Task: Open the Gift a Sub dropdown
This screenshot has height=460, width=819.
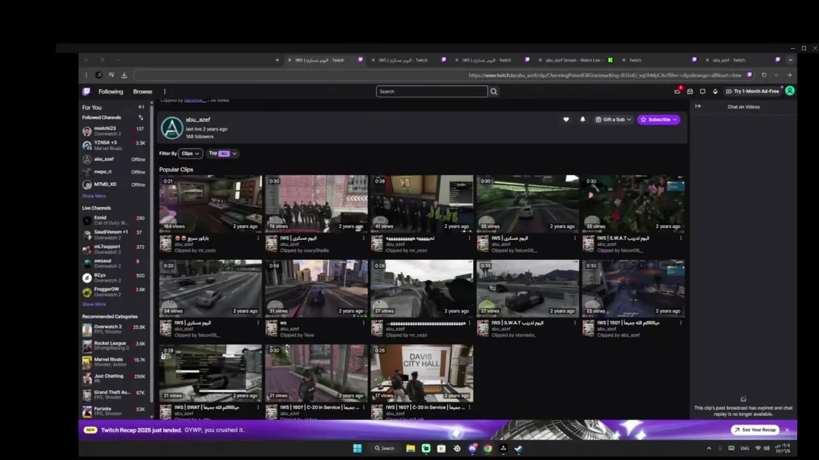Action: 613,119
